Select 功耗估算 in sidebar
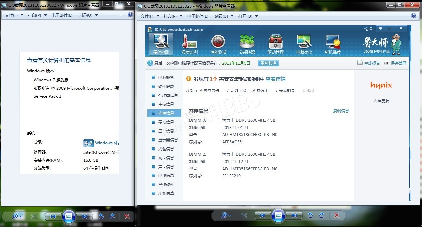 165,193
